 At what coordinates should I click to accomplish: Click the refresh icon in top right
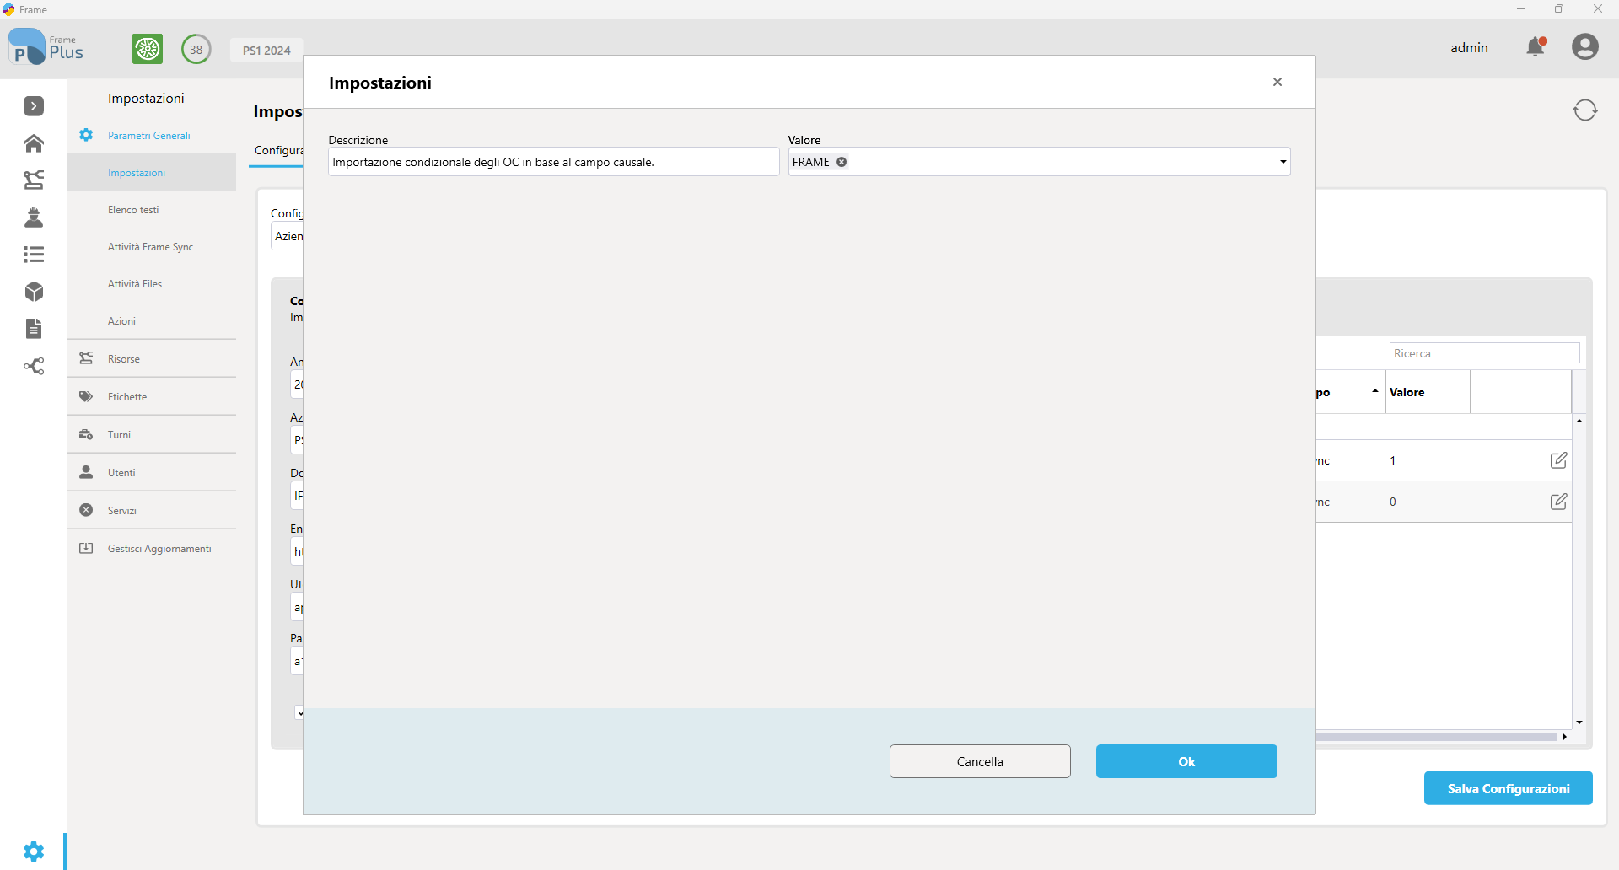point(1584,110)
